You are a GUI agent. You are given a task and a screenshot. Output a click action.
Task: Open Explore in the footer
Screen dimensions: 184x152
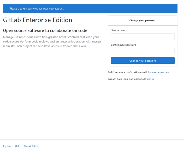pyautogui.click(x=7, y=146)
